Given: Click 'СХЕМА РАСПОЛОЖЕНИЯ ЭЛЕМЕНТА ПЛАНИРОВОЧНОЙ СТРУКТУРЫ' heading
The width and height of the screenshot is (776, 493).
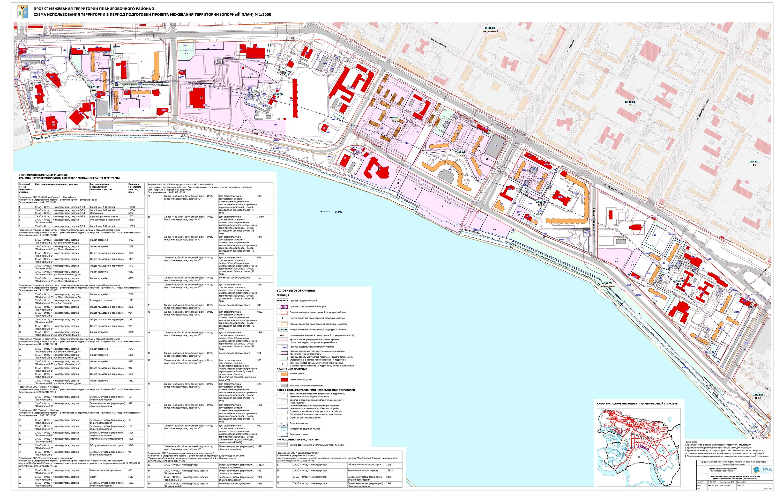Looking at the screenshot, I should (637, 403).
